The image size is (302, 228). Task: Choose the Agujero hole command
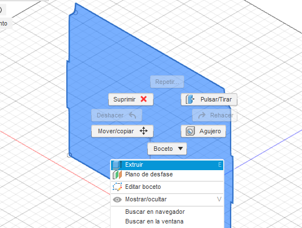(x=203, y=131)
